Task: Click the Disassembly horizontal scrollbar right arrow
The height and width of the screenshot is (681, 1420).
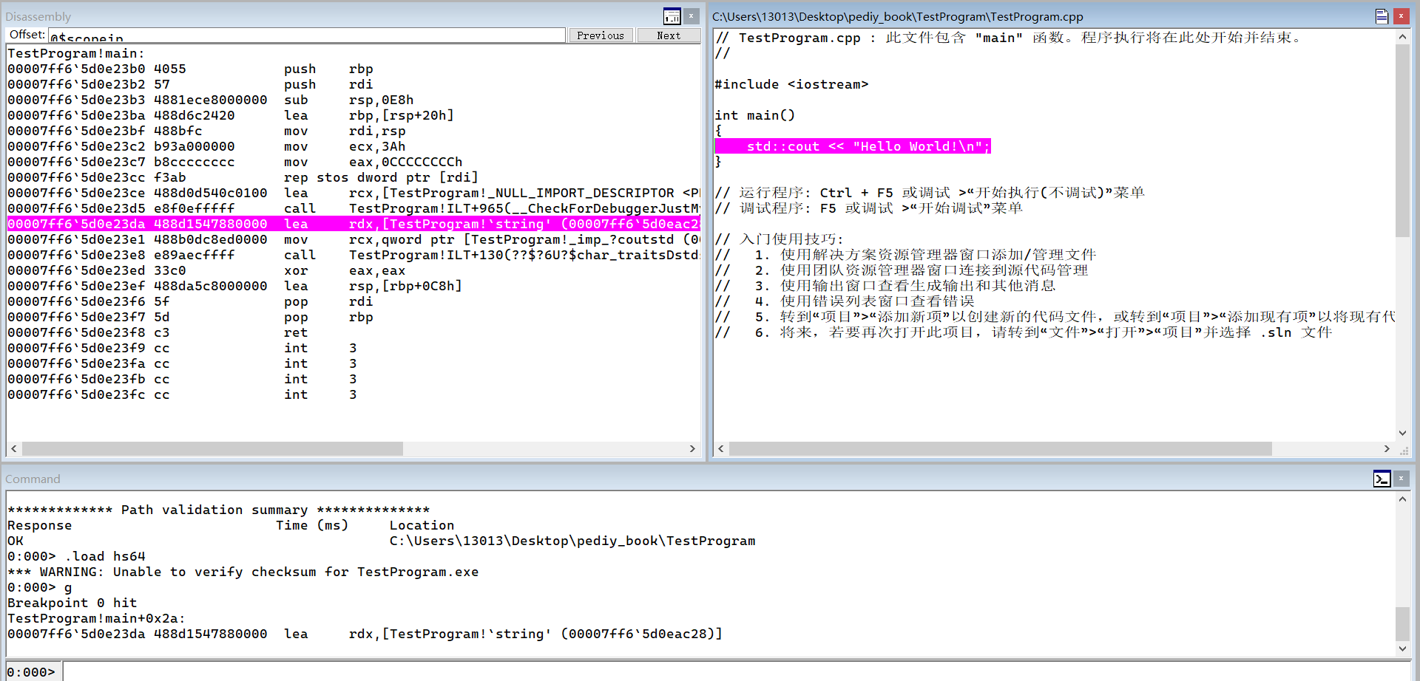Action: [692, 448]
